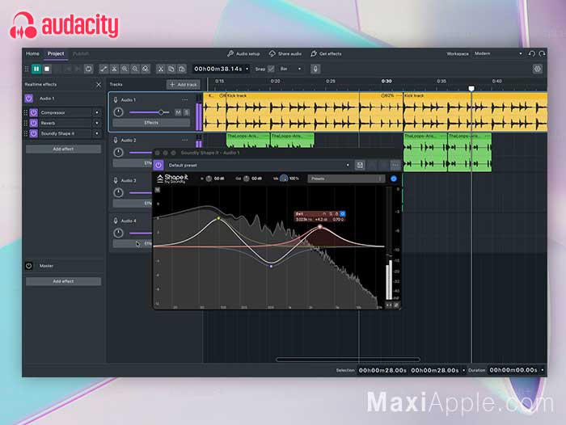Screen dimensions: 566x425
Task: Solo Audio 1 with the S button
Action: (x=186, y=112)
